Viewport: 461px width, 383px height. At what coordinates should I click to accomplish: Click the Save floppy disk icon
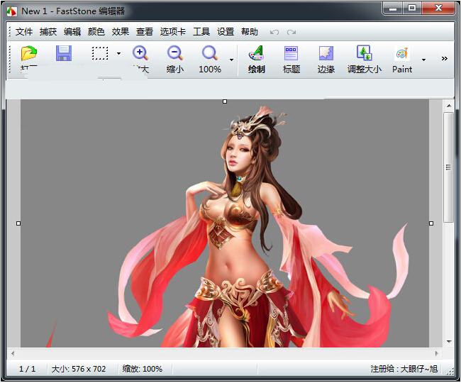[x=64, y=54]
